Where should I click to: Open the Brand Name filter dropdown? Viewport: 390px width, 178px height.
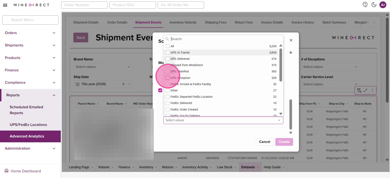click(103, 67)
